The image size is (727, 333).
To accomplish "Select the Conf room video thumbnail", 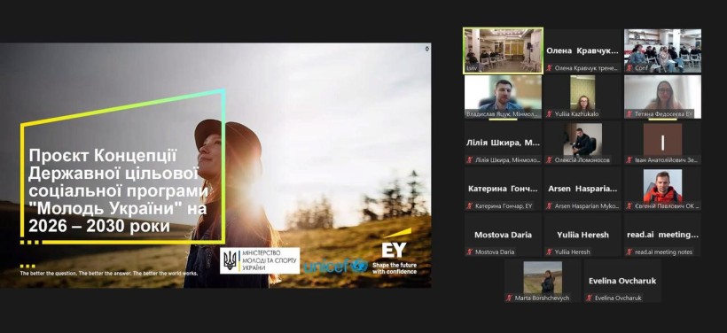I will [662, 50].
